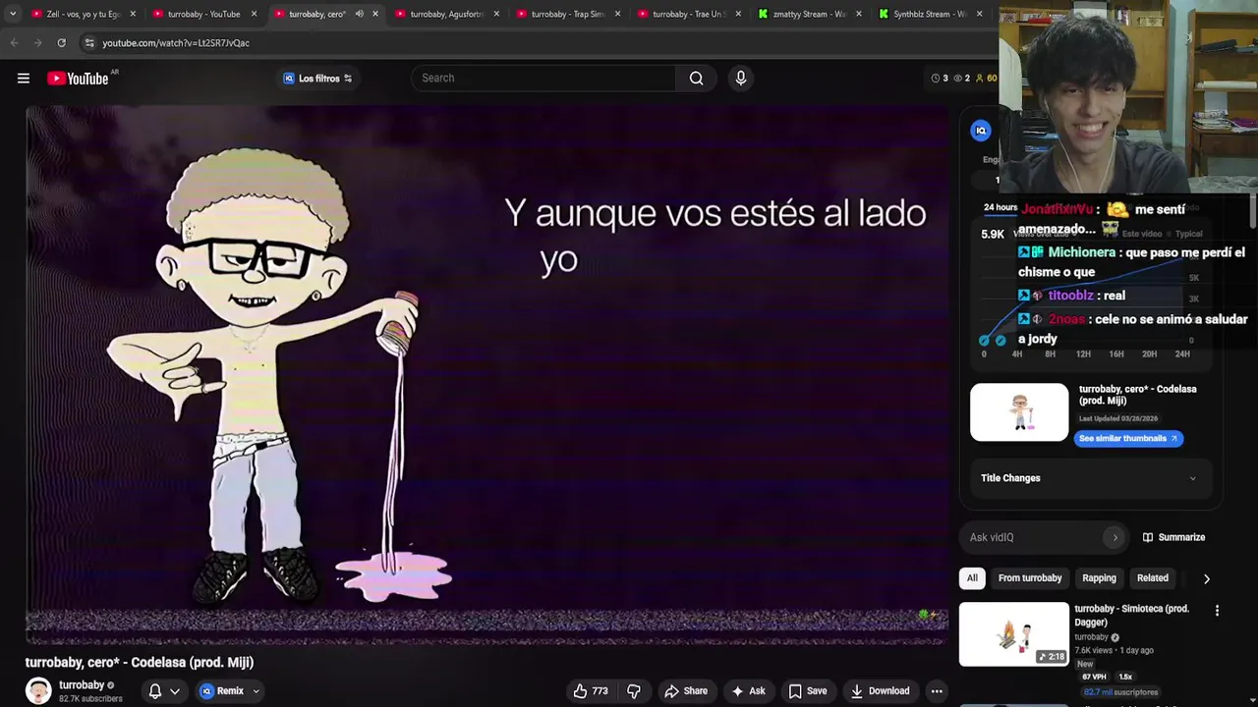Share the Codelasa video
This screenshot has height=707, width=1258.
pos(686,691)
